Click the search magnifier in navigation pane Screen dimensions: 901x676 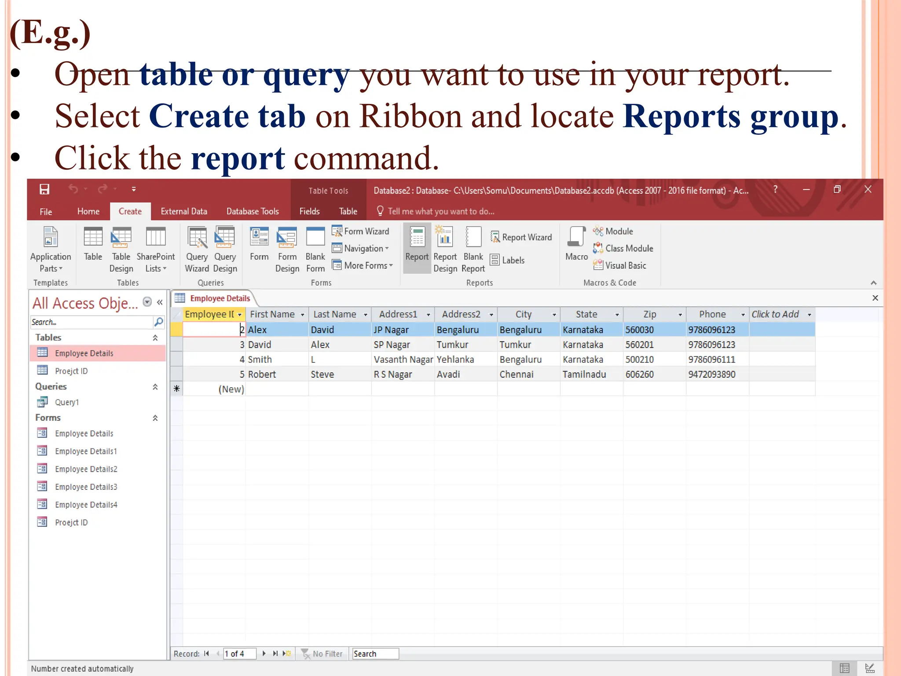[x=159, y=322]
